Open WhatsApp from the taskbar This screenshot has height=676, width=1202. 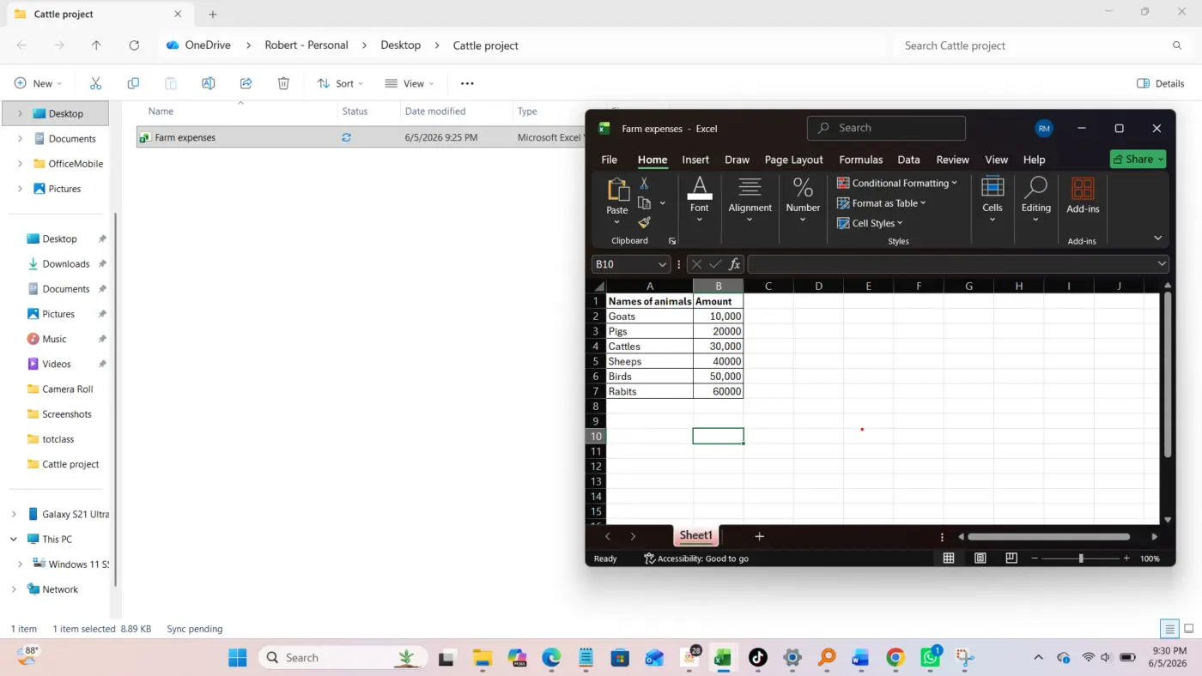point(931,658)
